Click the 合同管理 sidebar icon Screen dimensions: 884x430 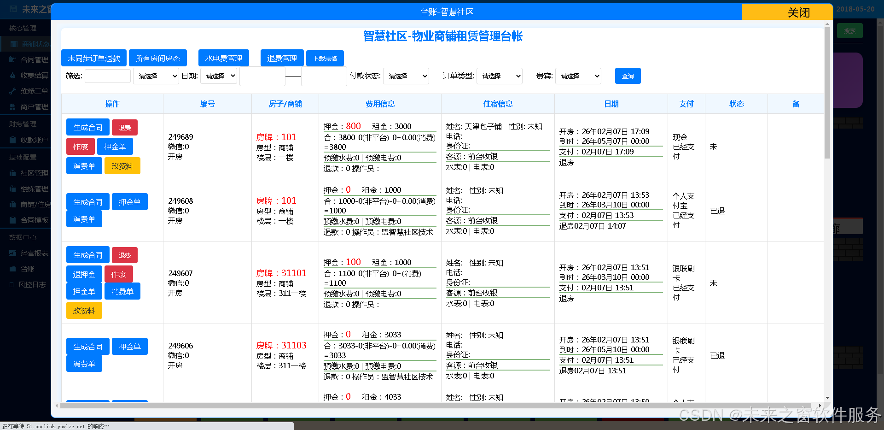(13, 59)
